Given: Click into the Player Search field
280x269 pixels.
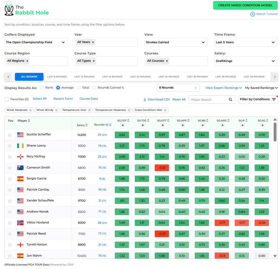Looking at the screenshot, I should [212, 100].
